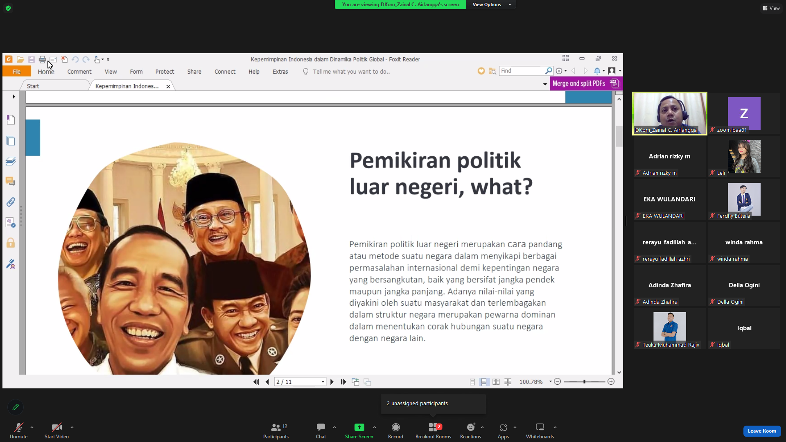The height and width of the screenshot is (442, 786).
Task: Open the Layers panel in the sidebar
Action: click(11, 161)
